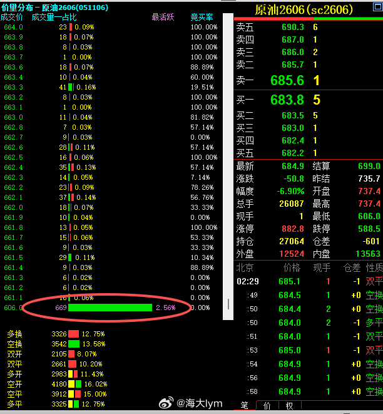Click the :53 tick at price 685.0
Viewport: 383px width, 414px height.
(x=309, y=350)
